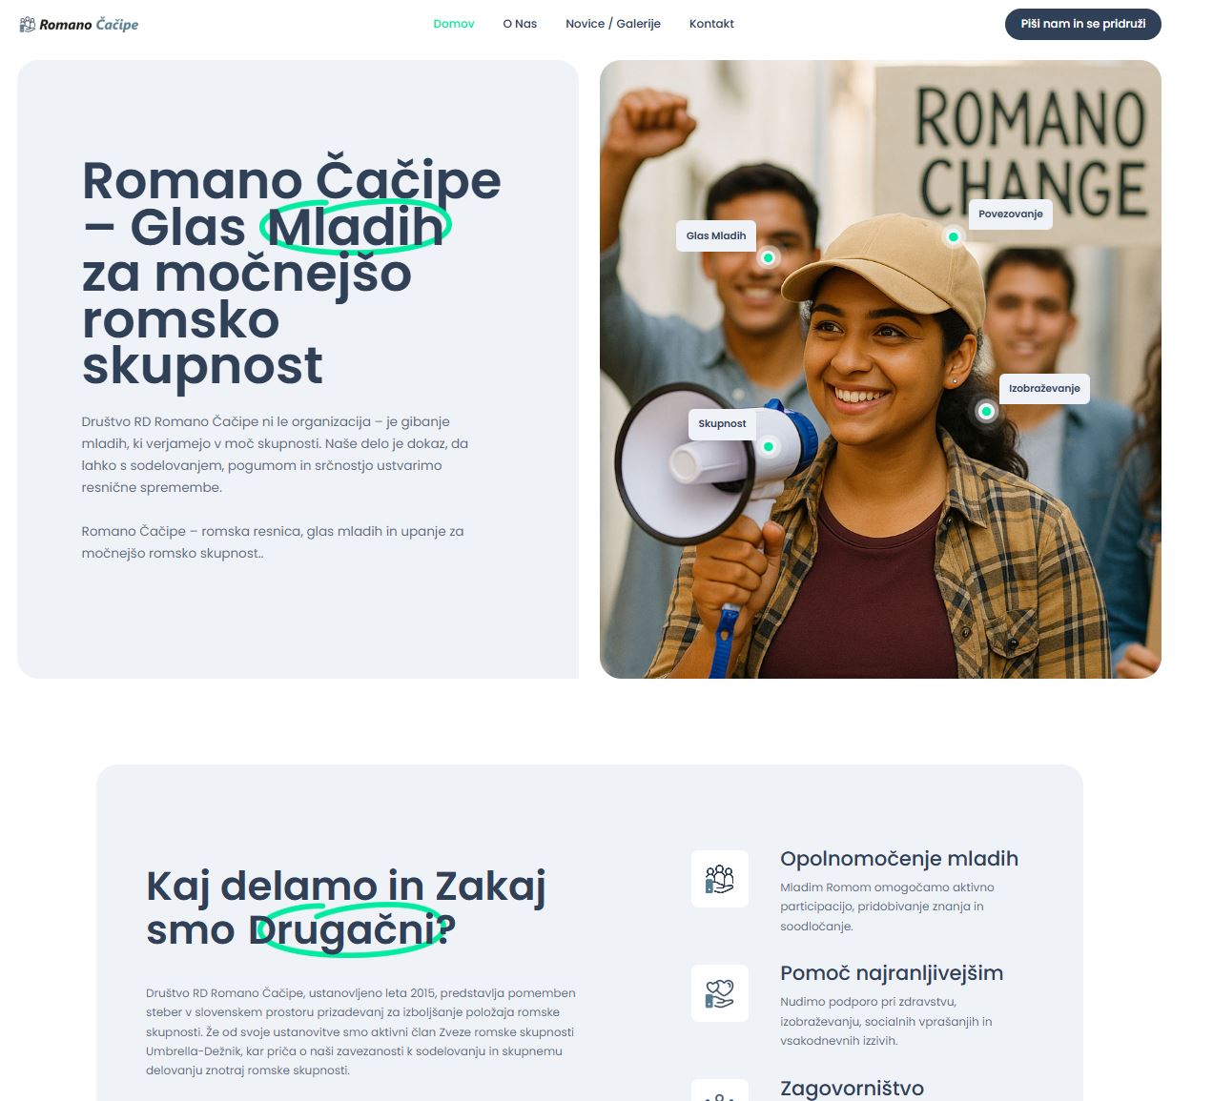Go to the O Nas page

520,24
